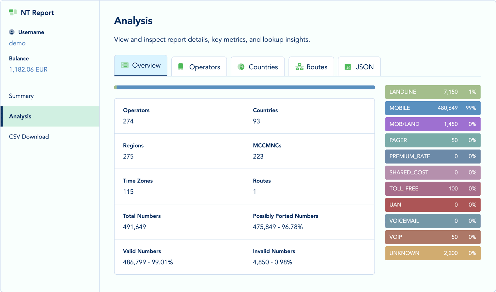The image size is (496, 292).
Task: Open CSV Download from sidebar
Action: tap(29, 137)
